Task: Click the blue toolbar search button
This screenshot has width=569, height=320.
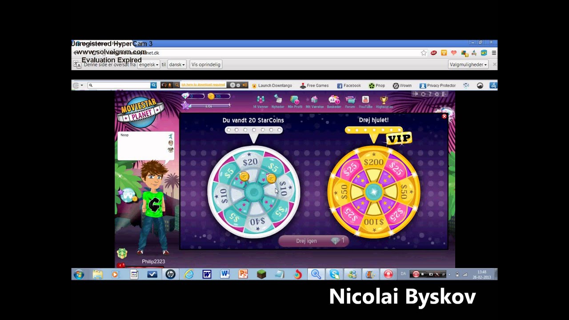Action: [154, 85]
